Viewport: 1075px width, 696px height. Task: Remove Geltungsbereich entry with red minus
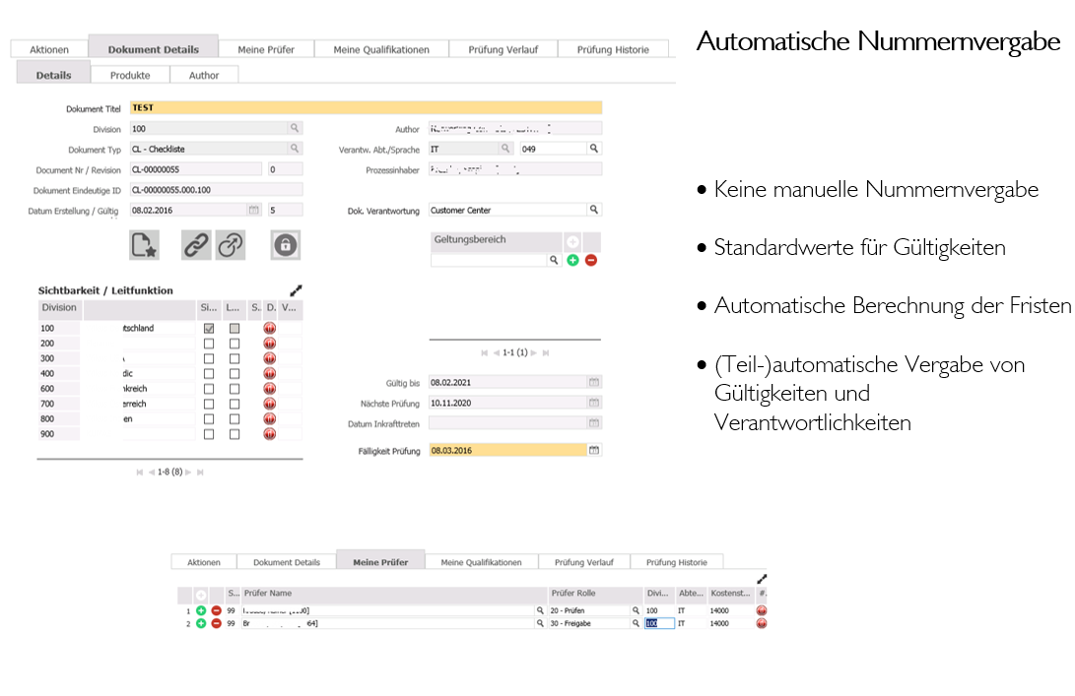point(591,260)
